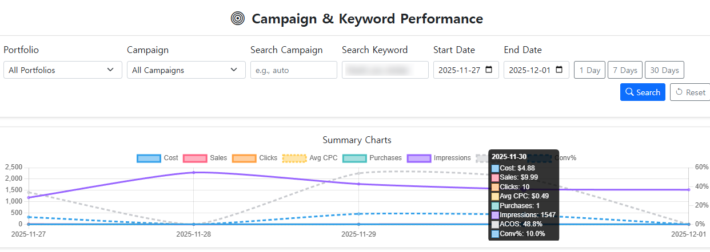Click the Search Keyword text field
Screen dimensions: 710x252
pos(385,70)
